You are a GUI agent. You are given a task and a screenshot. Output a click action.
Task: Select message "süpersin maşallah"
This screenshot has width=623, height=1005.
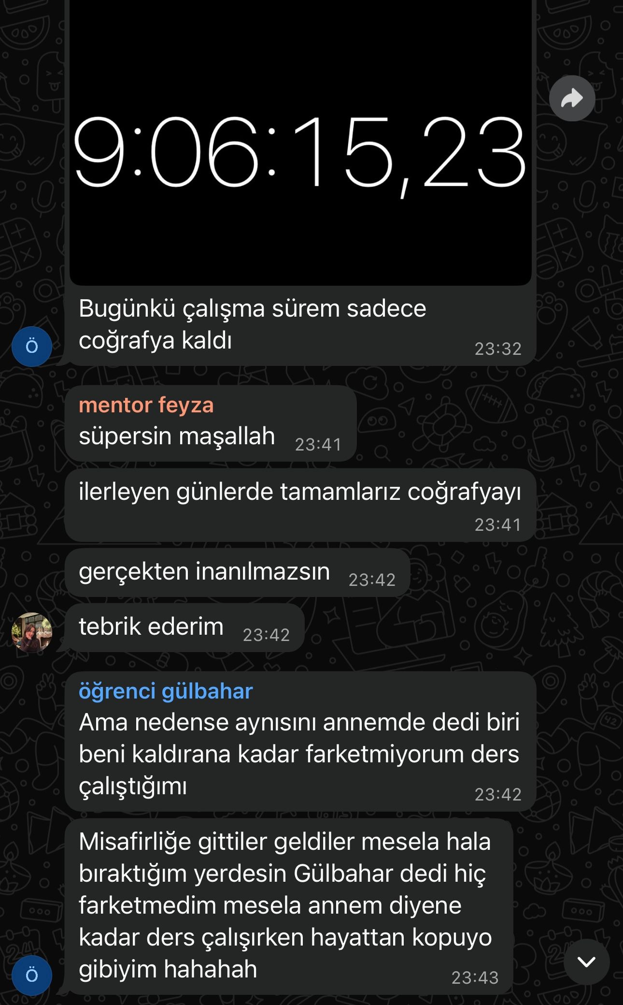pyautogui.click(x=211, y=423)
